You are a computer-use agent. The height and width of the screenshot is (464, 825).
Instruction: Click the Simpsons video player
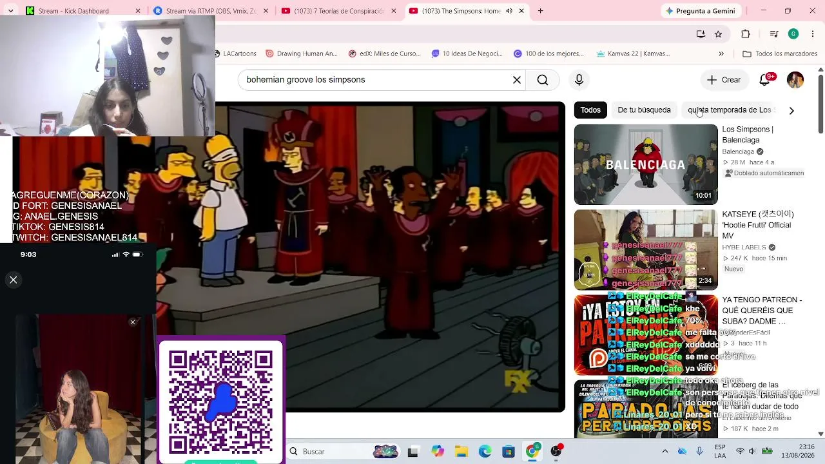(x=391, y=256)
